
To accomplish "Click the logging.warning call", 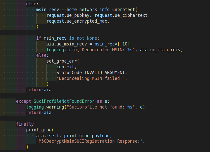I will coord(45,107).
